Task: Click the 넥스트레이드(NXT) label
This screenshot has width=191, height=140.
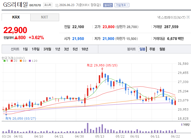Action: tap(171, 17)
